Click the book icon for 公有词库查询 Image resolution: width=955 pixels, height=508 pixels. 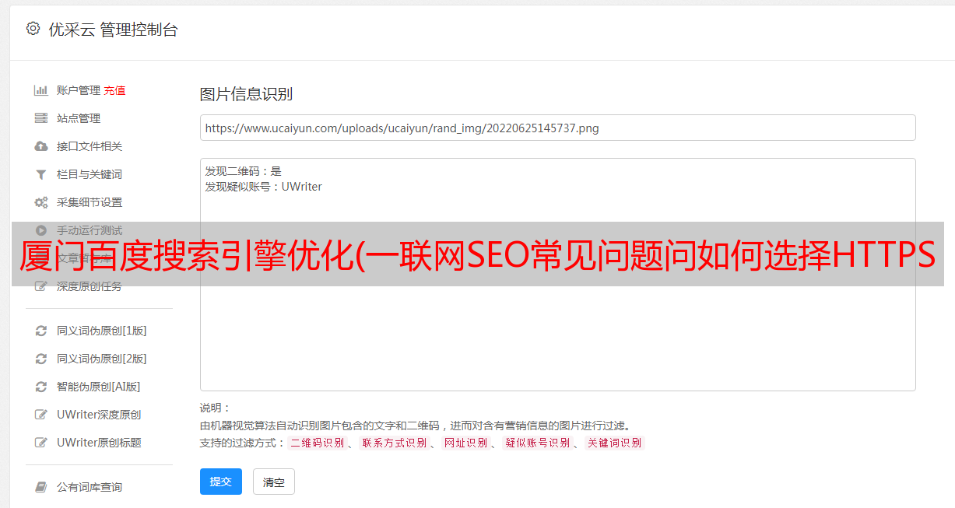point(41,487)
